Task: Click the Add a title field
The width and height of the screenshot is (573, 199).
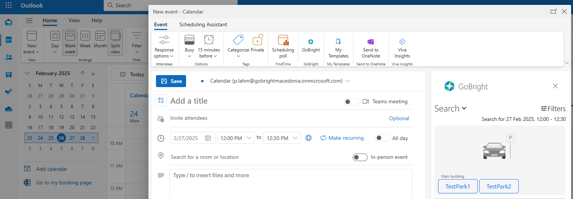Action: point(252,101)
